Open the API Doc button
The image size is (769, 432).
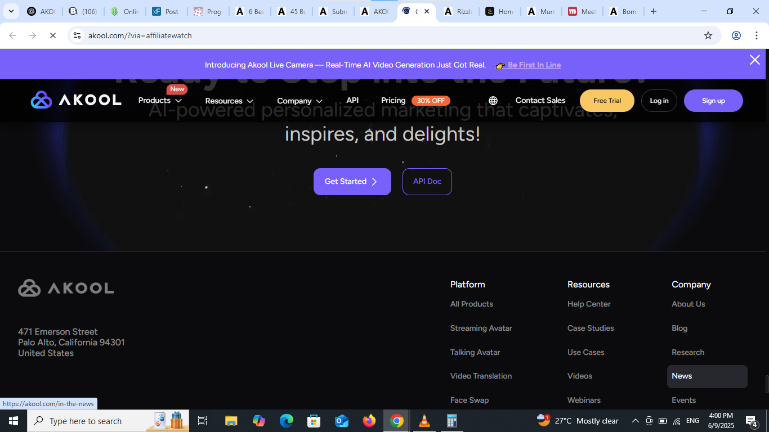pyautogui.click(x=427, y=182)
